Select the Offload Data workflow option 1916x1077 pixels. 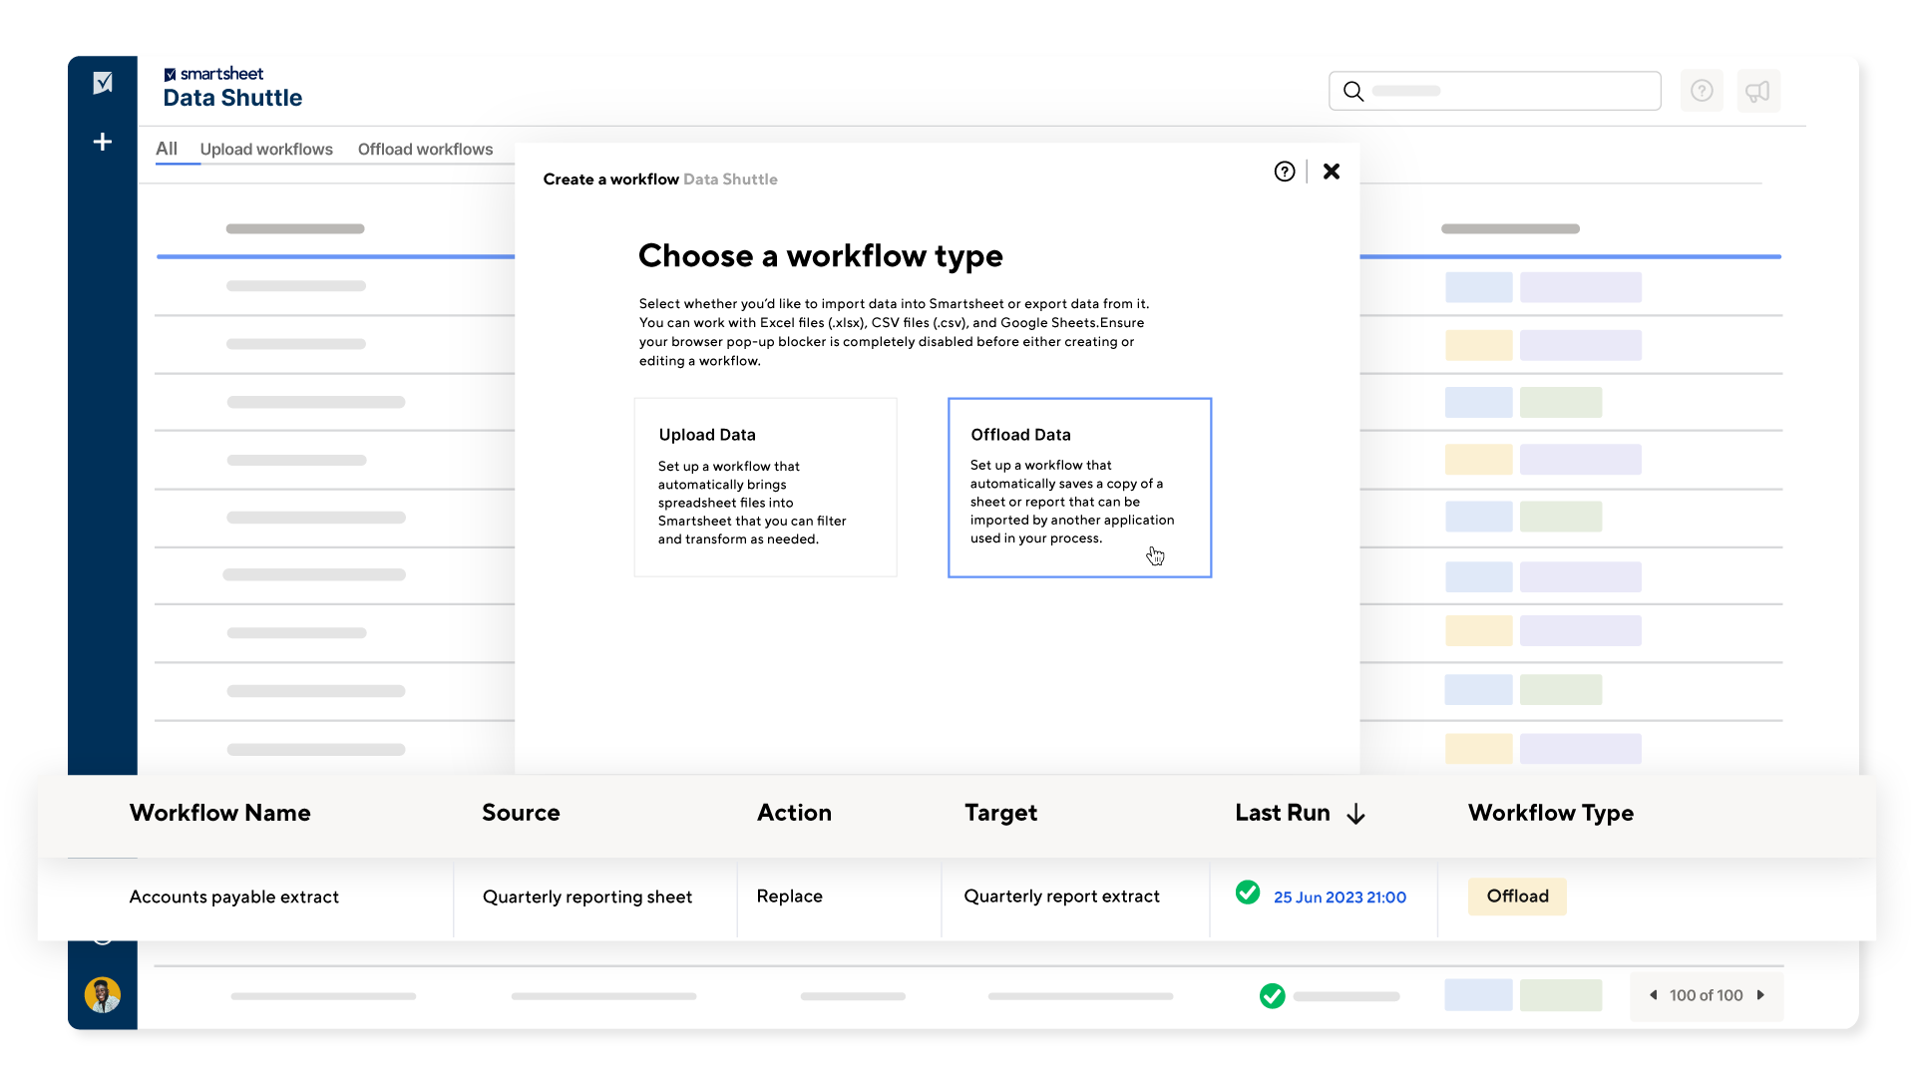(1079, 487)
